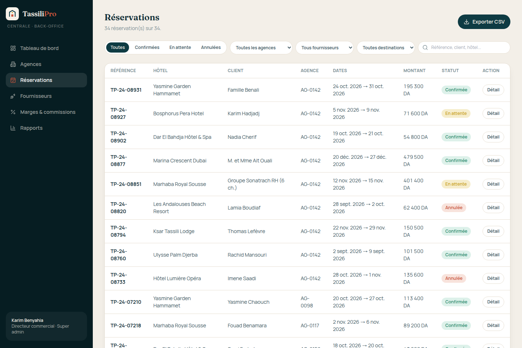Click the search magnifier icon
Viewport: 522px width, 348px height.
pos(425,47)
